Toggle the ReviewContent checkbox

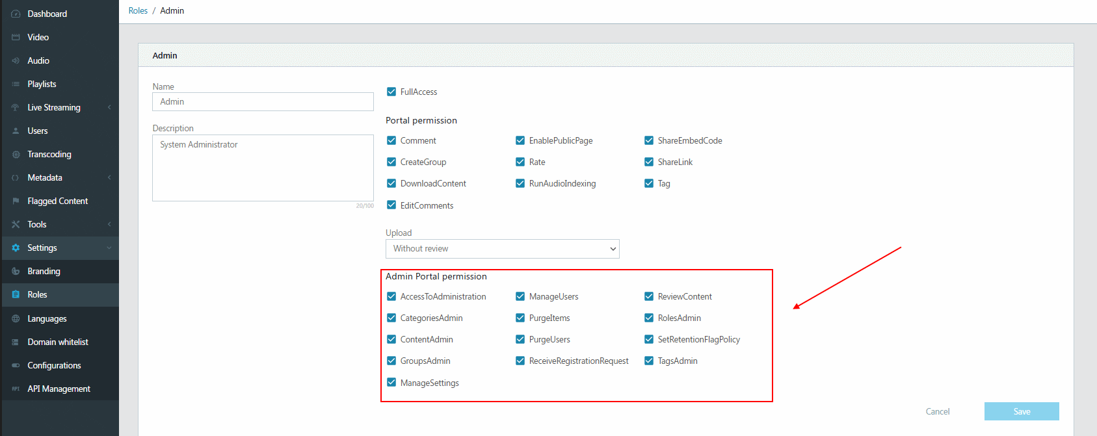tap(649, 296)
